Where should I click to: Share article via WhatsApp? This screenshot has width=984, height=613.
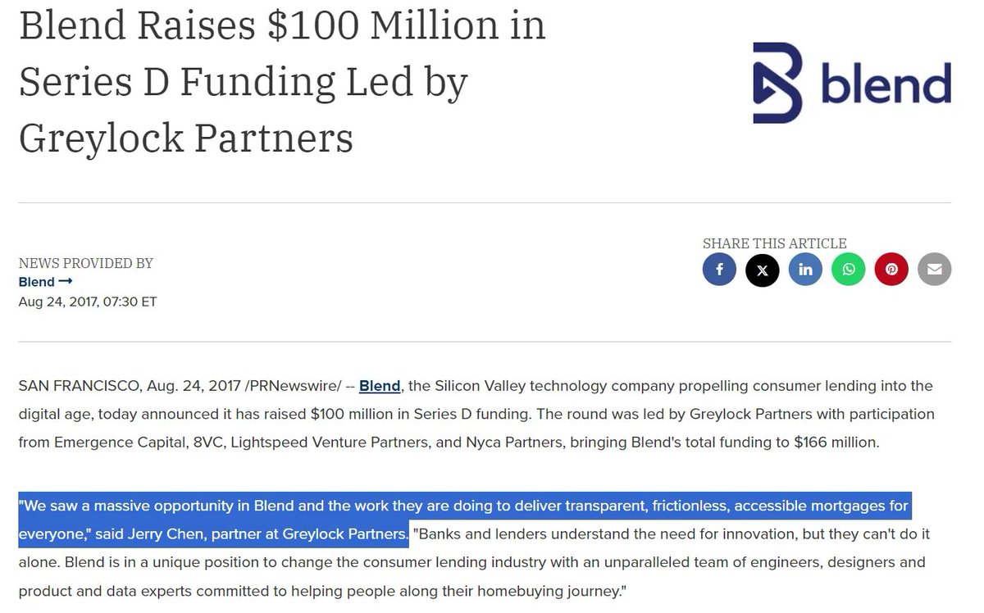coord(849,270)
